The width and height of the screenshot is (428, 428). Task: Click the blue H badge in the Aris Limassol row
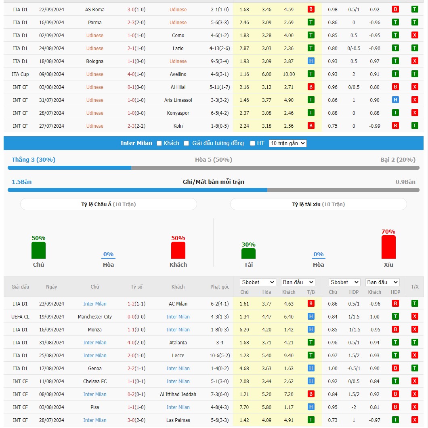[395, 100]
